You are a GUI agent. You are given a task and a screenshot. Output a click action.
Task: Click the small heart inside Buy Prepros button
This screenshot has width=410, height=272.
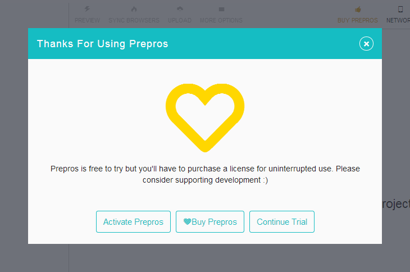tap(187, 222)
